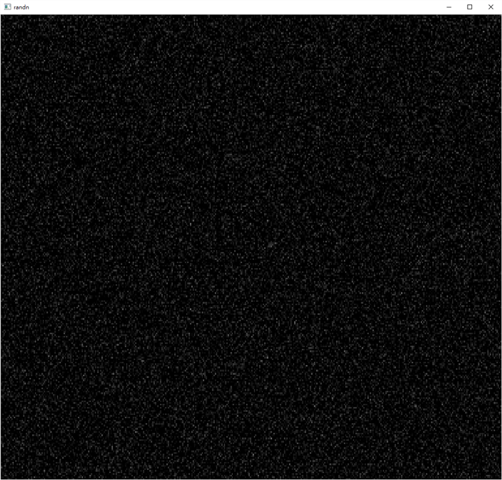Click the randn window app icon
Image resolution: width=502 pixels, height=480 pixels.
7,7
